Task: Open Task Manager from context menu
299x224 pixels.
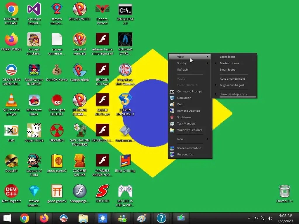Action: (190, 124)
